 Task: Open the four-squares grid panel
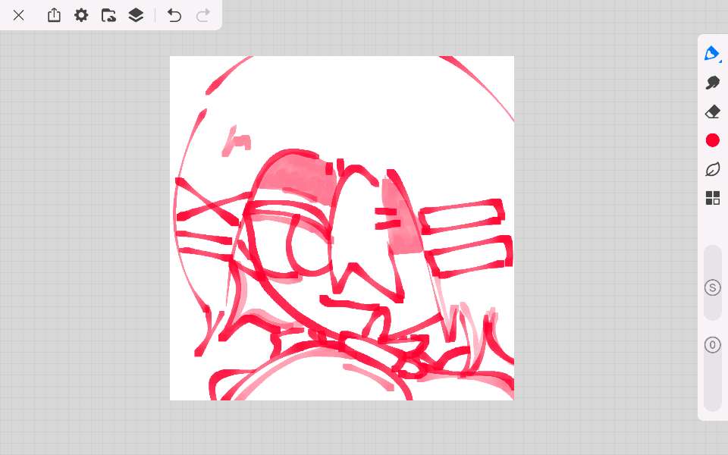click(x=712, y=198)
